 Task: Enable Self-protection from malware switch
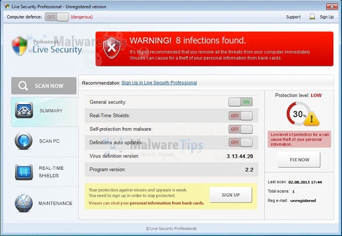pyautogui.click(x=241, y=129)
